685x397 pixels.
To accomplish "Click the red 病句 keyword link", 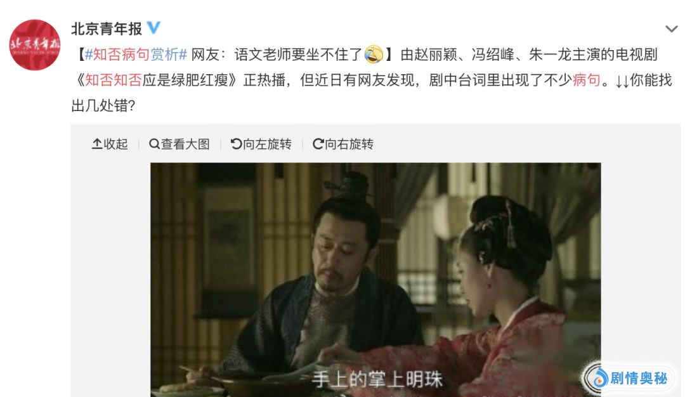I will pos(586,81).
